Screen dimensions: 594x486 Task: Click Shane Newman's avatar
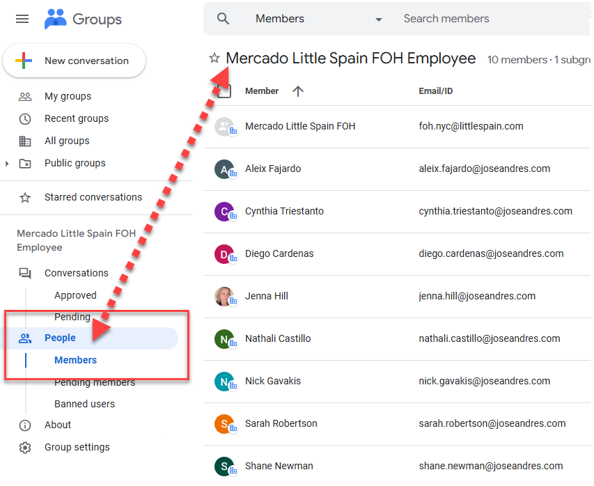coord(224,466)
